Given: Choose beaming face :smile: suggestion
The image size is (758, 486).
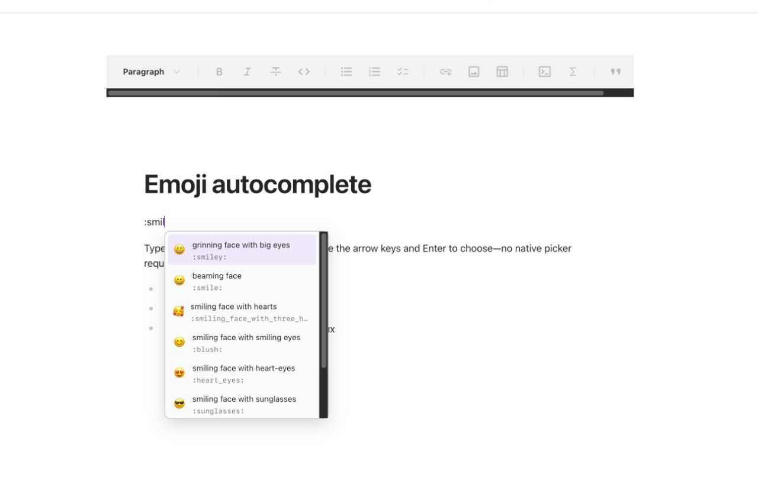Looking at the screenshot, I should click(x=242, y=280).
